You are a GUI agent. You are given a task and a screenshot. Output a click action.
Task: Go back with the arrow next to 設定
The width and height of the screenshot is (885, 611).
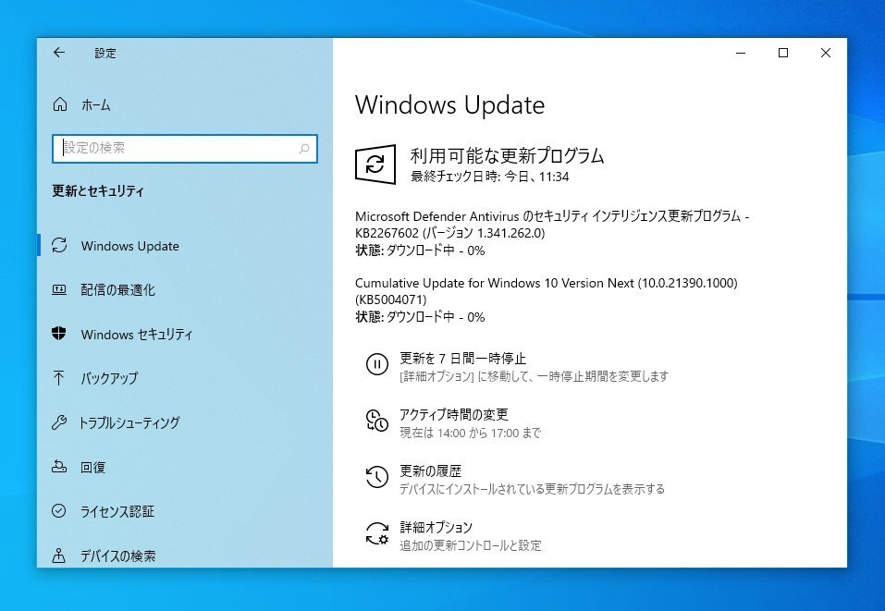tap(58, 53)
